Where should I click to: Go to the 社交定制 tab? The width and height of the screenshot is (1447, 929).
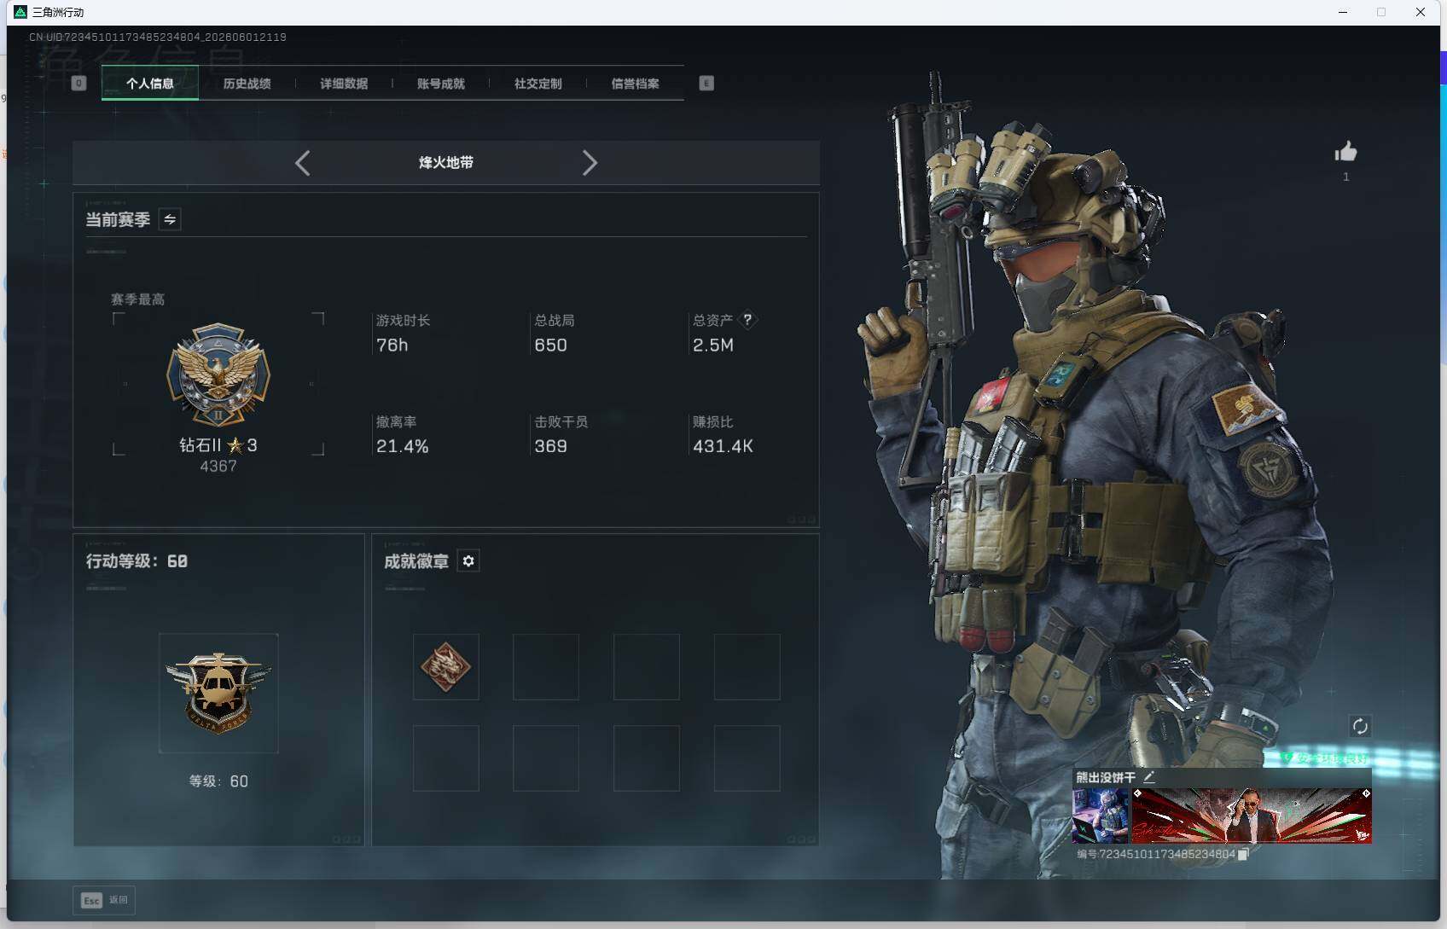click(538, 84)
